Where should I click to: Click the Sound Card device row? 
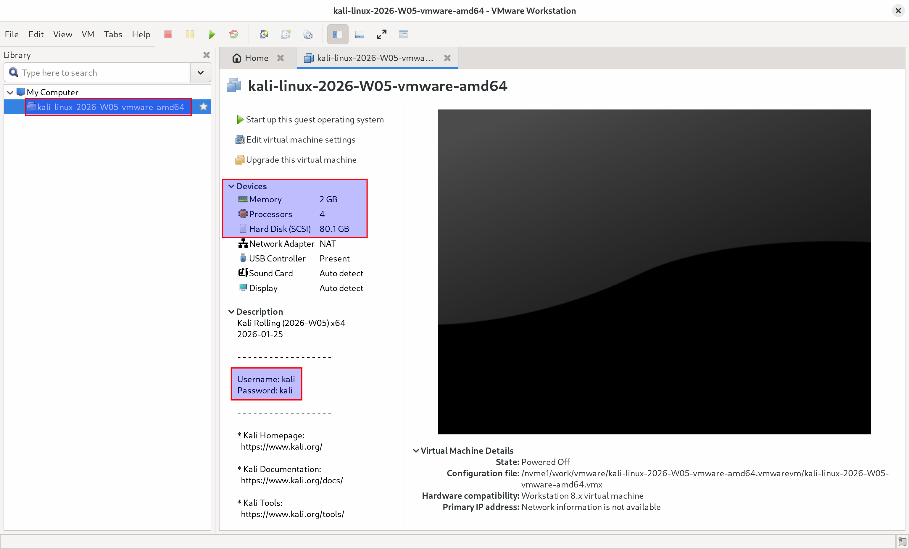301,273
